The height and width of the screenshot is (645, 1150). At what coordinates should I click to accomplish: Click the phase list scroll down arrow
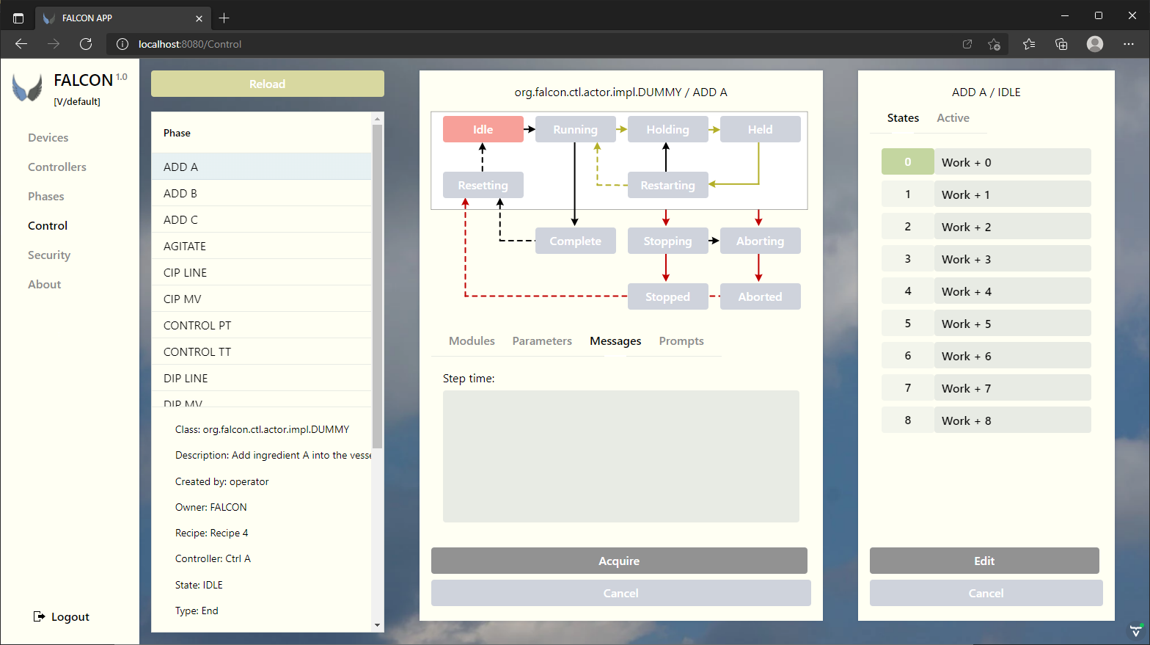pyautogui.click(x=377, y=625)
